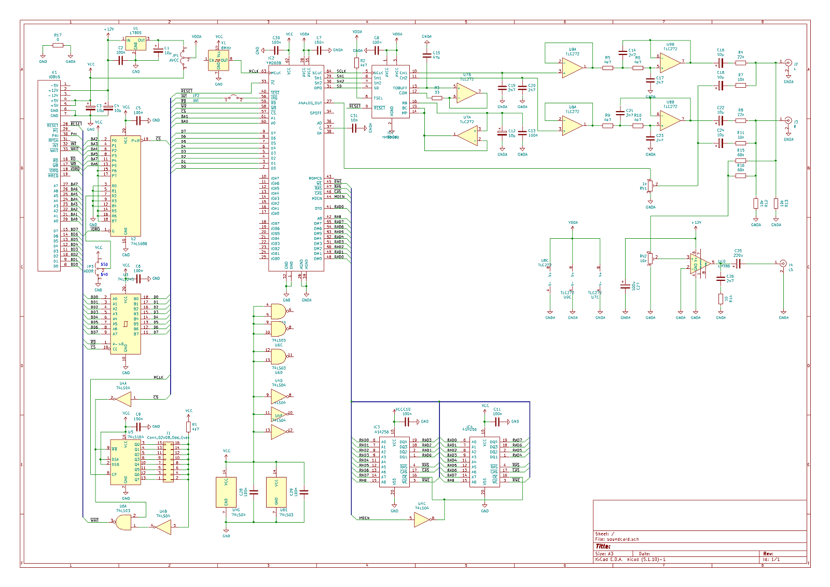Click the IC3 414256 RAM chip
The width and height of the screenshot is (830, 587).
coord(394,462)
